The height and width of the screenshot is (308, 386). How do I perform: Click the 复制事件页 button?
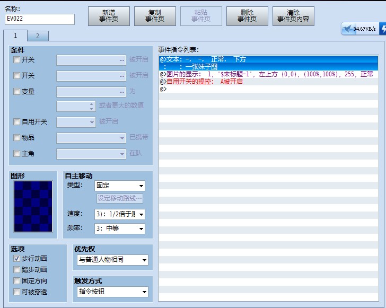point(155,16)
